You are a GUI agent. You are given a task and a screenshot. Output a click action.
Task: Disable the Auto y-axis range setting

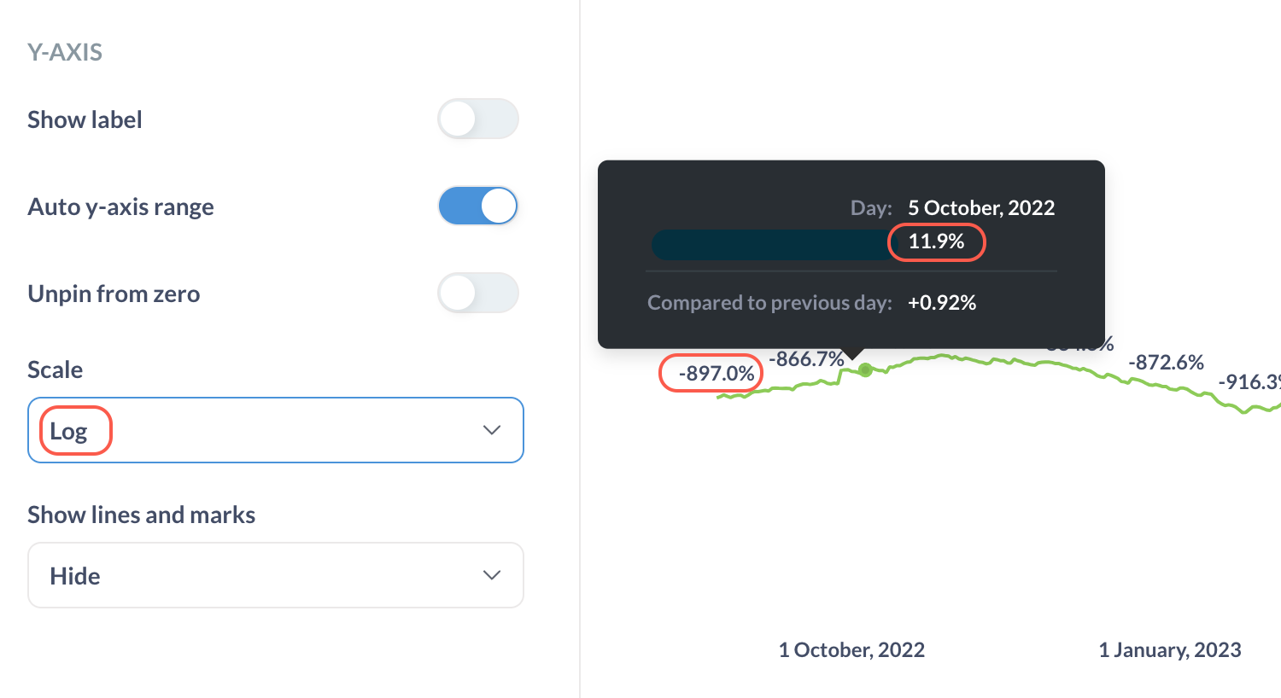(x=477, y=206)
